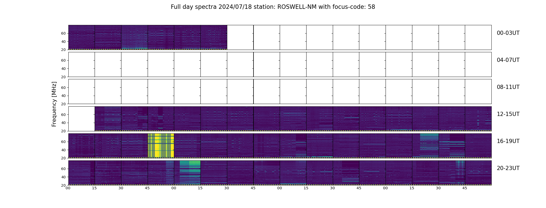
Task: Click the '20' tick of the 12-15UT row
Action: pyautogui.click(x=63, y=131)
